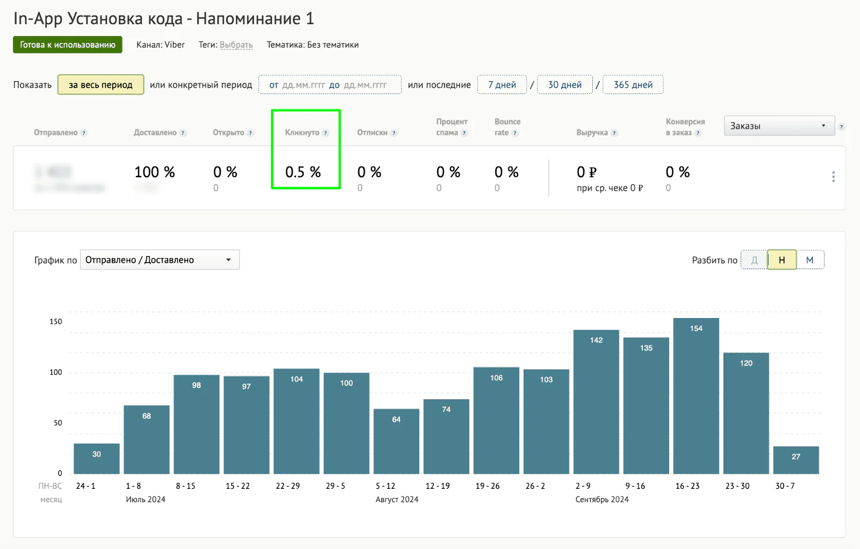Click help icon next to Открыто
Screen dimensions: 860x549
pos(250,133)
